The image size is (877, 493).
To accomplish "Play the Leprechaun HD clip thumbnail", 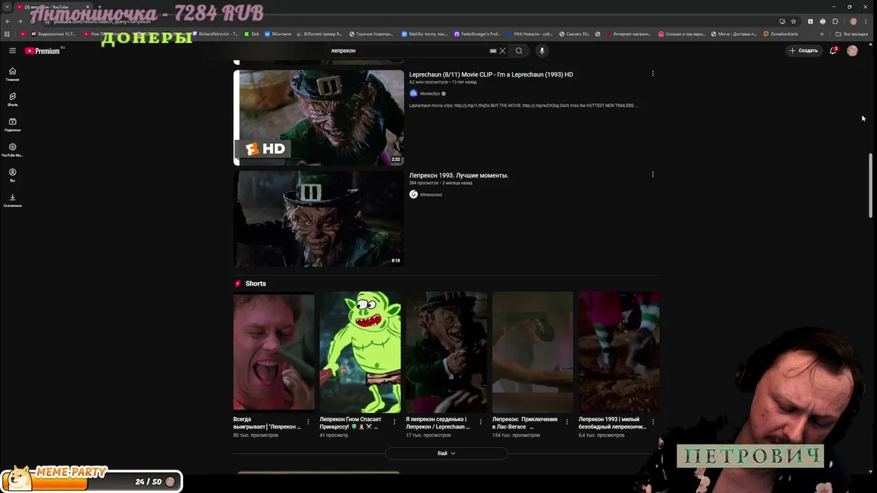I will pos(319,117).
